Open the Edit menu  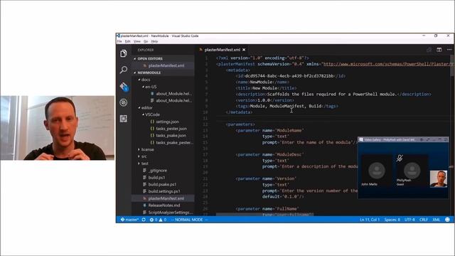128,41
